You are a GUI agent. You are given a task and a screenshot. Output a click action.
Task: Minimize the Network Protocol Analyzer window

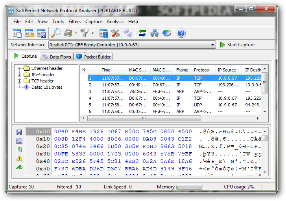(241, 9)
